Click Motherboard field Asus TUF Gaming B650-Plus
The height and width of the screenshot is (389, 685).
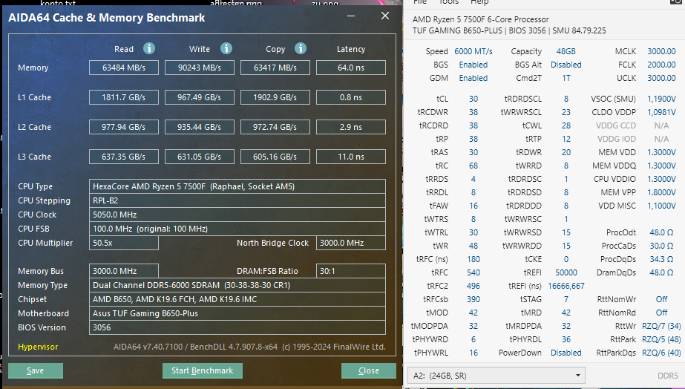click(x=237, y=313)
